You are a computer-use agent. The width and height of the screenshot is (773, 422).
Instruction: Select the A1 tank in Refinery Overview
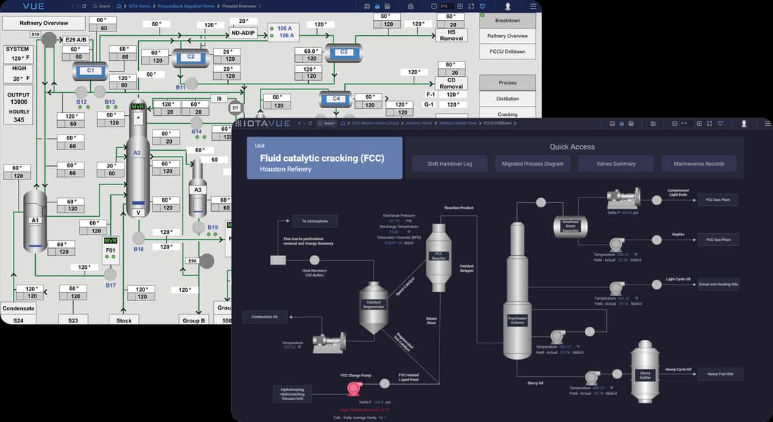[x=35, y=222]
